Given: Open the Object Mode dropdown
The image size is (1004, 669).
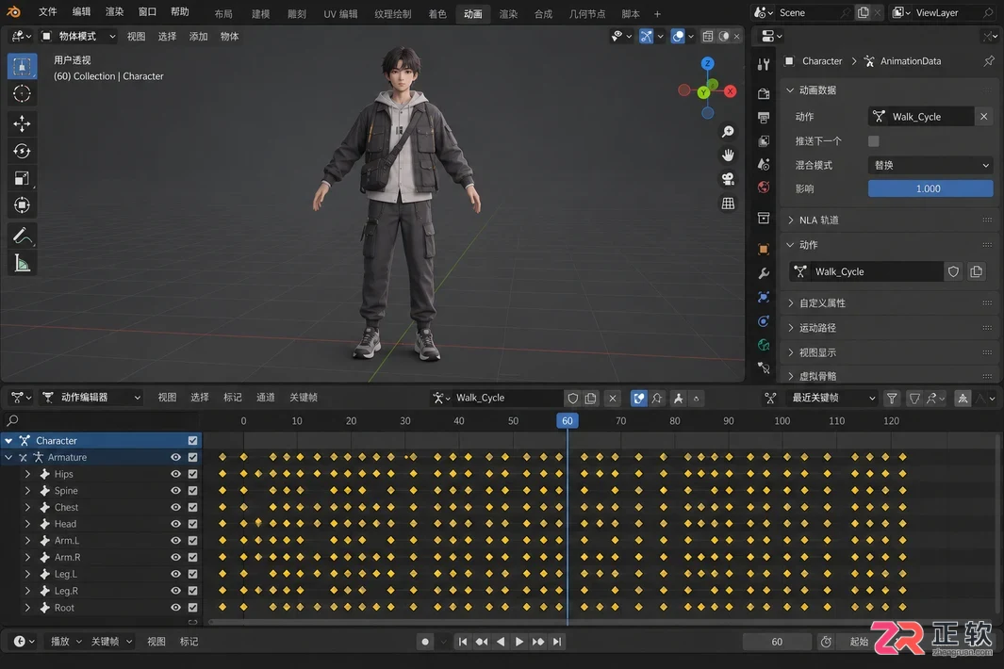Looking at the screenshot, I should point(79,37).
